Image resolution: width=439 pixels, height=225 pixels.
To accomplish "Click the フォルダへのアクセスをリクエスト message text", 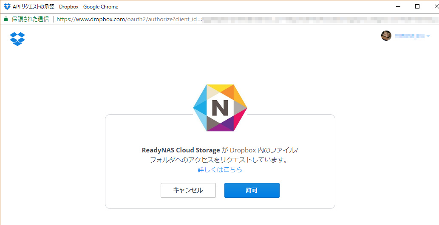I will click(219, 160).
